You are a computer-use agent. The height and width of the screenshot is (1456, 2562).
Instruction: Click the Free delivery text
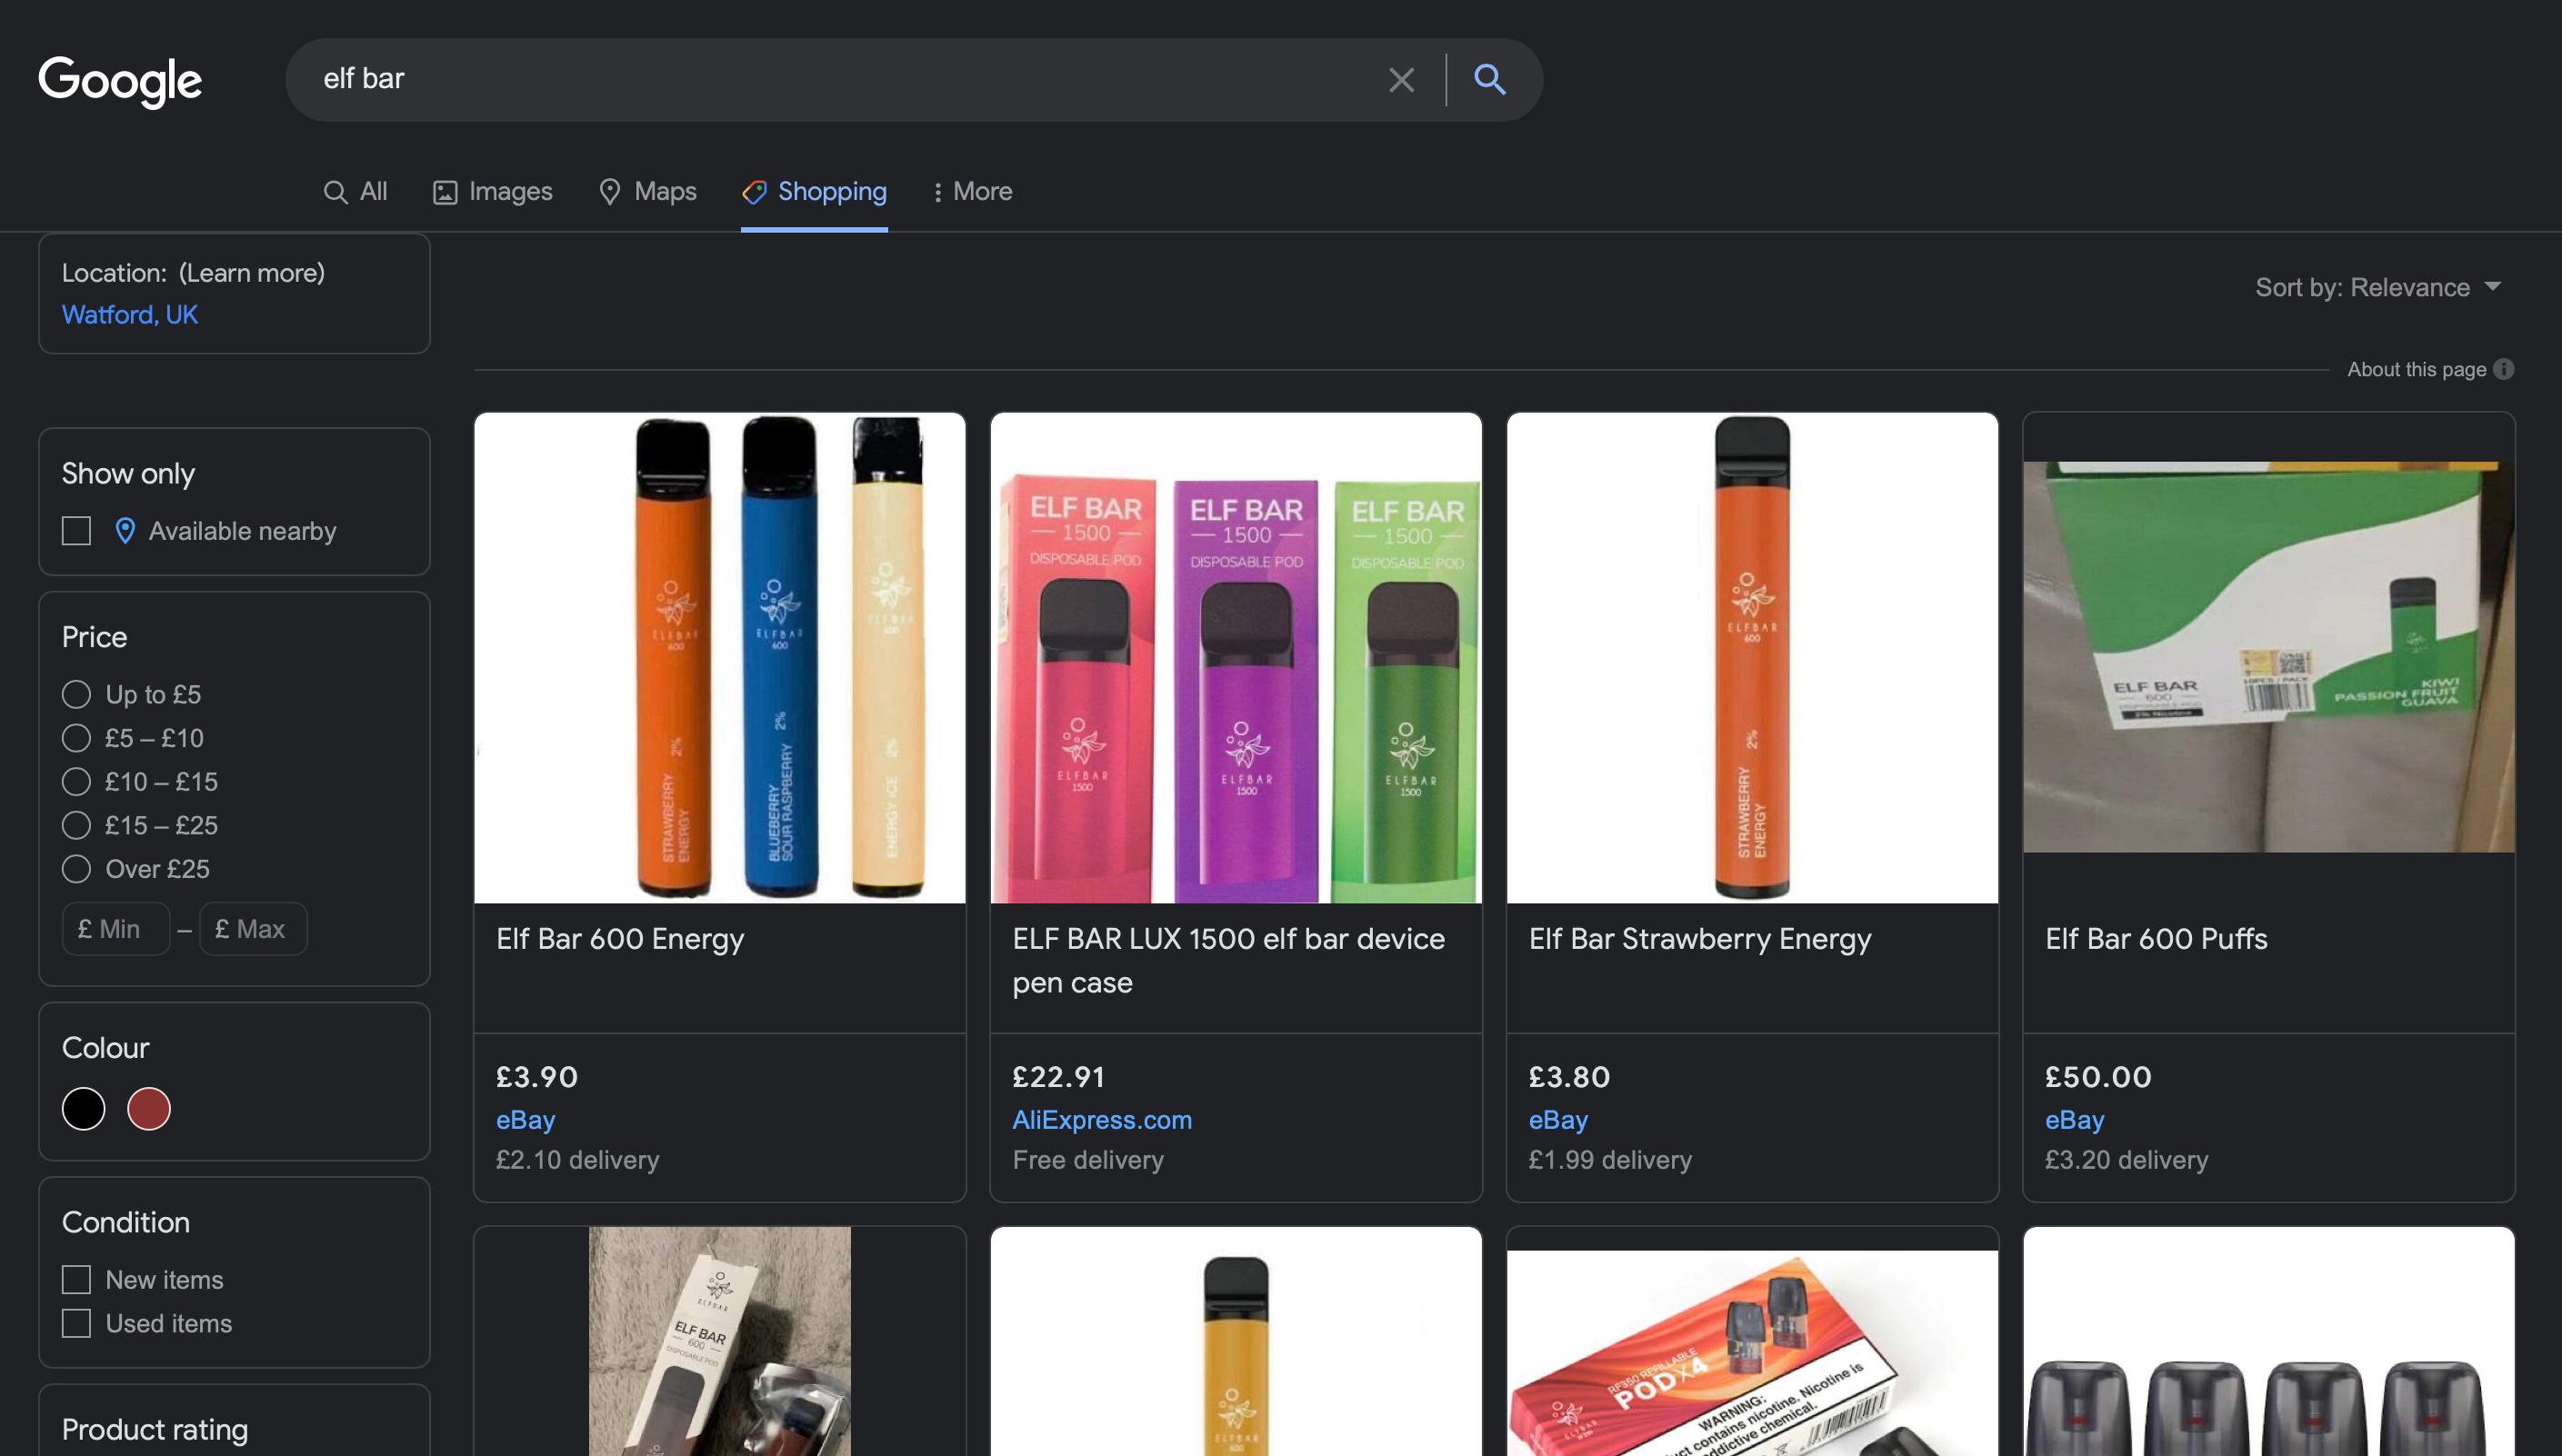1088,1160
